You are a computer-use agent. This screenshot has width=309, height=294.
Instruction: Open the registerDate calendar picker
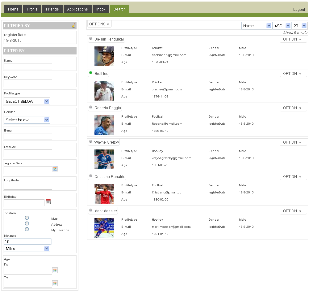point(55,169)
